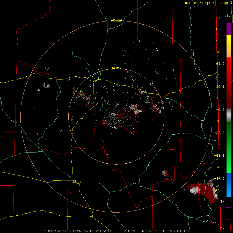Viewport: 233px width, 233px height.
Task: Click "SUPER-RESOLUTION BASE VELOCITY" in the caption
Action: coord(79,231)
